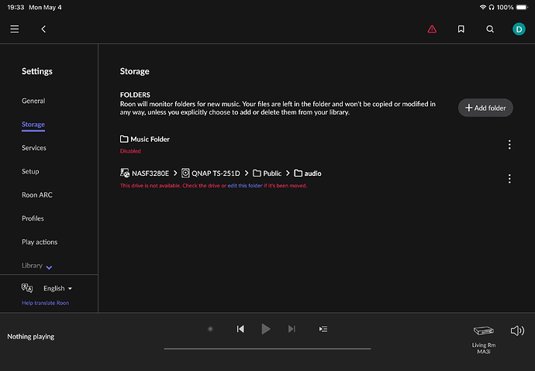Click the playback progress bar
The image size is (535, 371).
(x=267, y=349)
